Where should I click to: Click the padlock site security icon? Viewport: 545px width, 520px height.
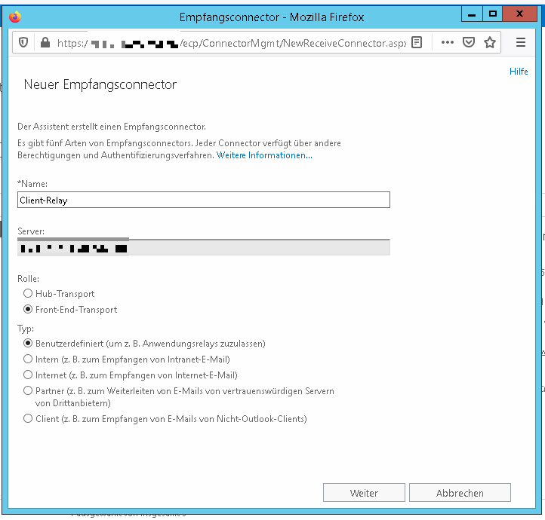pos(44,43)
